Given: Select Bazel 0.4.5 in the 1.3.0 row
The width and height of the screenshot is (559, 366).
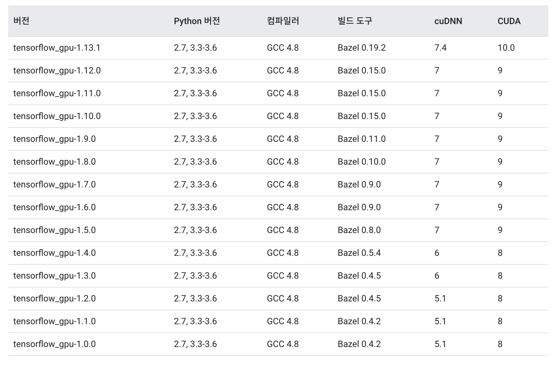Looking at the screenshot, I should (359, 276).
